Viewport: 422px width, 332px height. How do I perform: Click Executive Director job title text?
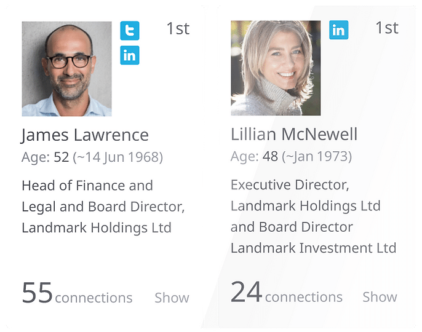pos(290,185)
